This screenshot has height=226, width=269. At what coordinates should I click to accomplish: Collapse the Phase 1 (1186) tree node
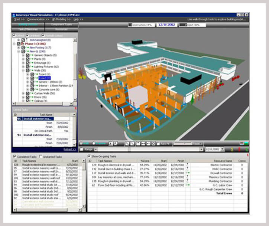[14, 44]
